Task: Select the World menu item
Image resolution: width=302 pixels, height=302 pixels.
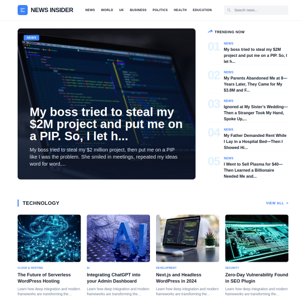Action: 107,10
